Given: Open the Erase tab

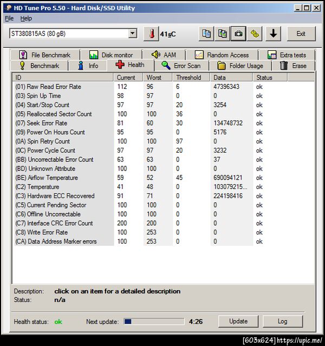Looking at the screenshot, I should 294,66.
